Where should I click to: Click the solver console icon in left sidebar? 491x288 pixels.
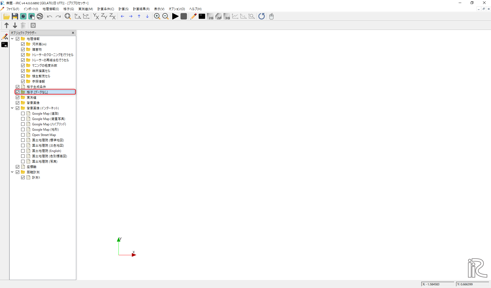(x=5, y=45)
